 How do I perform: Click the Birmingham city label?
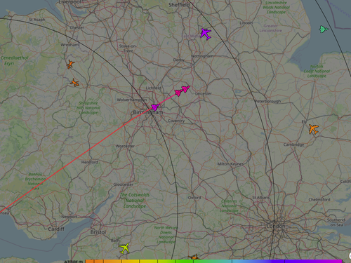[148, 112]
